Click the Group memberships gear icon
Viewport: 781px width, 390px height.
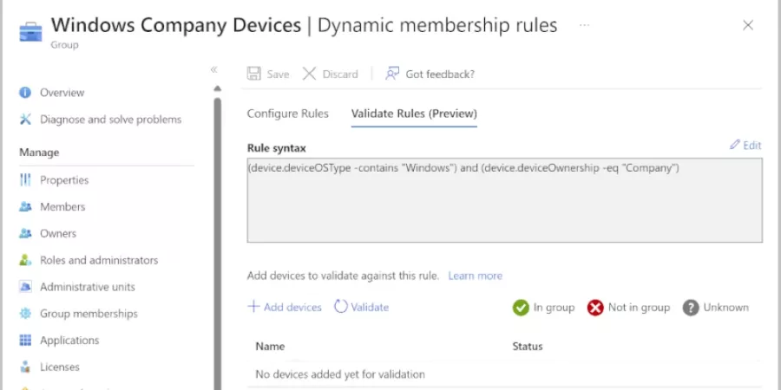[x=25, y=314]
